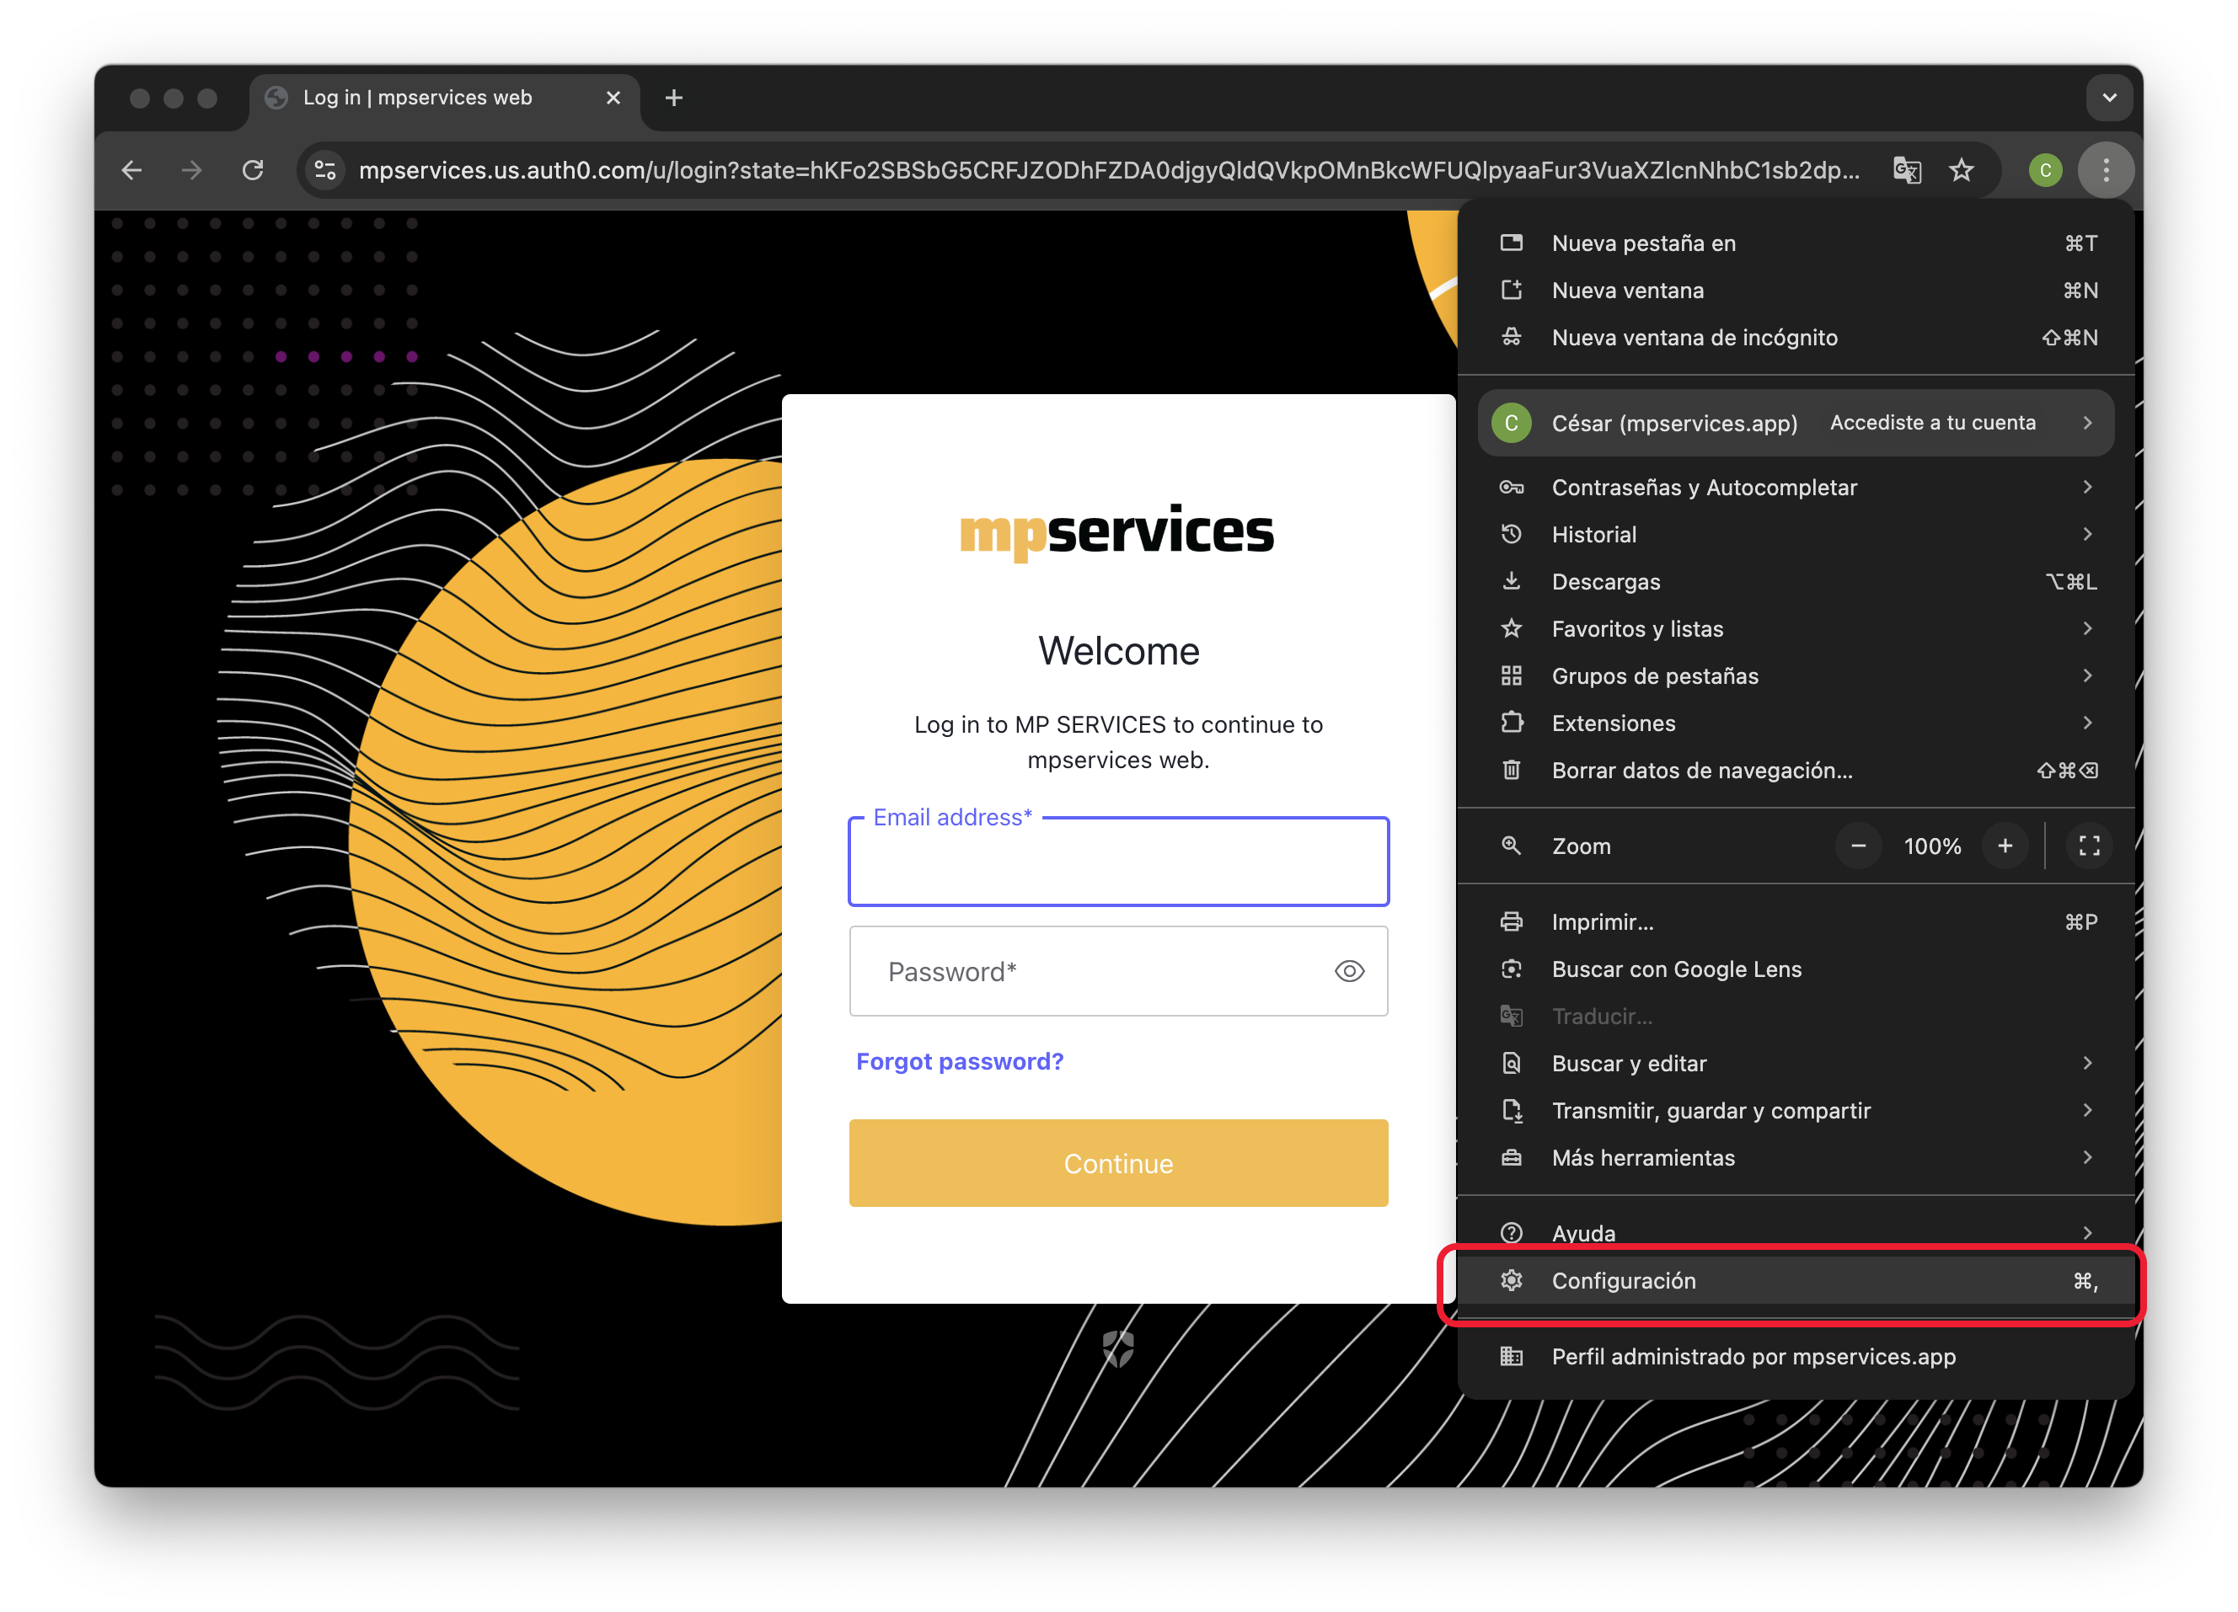
Task: Decrease zoom with the minus button
Action: pos(1857,846)
